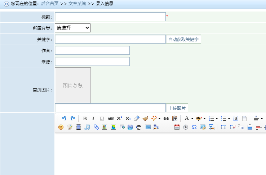Import Word document icon

(211, 127)
